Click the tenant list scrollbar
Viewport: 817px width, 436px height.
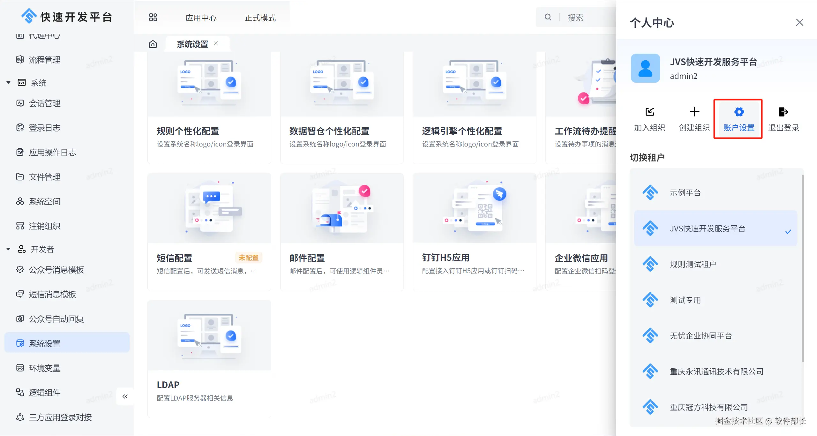coord(802,268)
